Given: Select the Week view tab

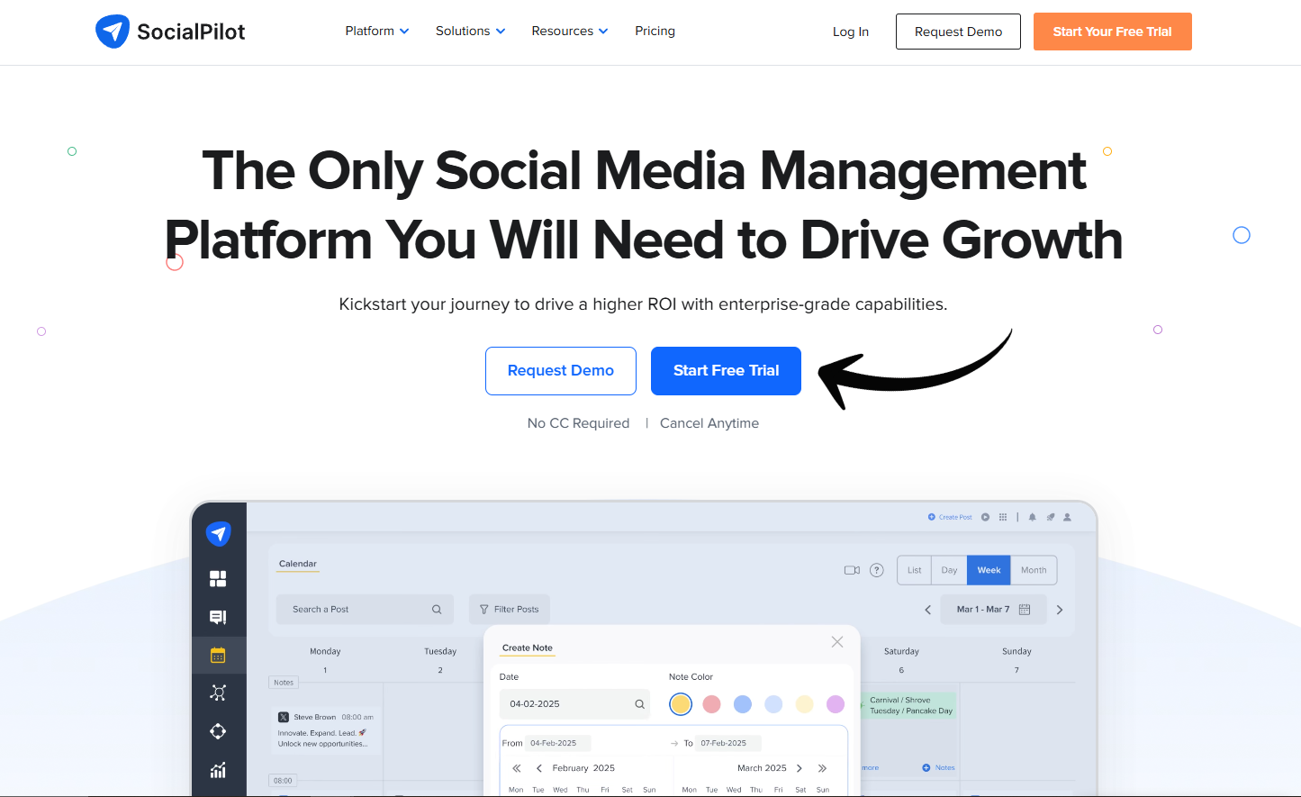Looking at the screenshot, I should [989, 570].
